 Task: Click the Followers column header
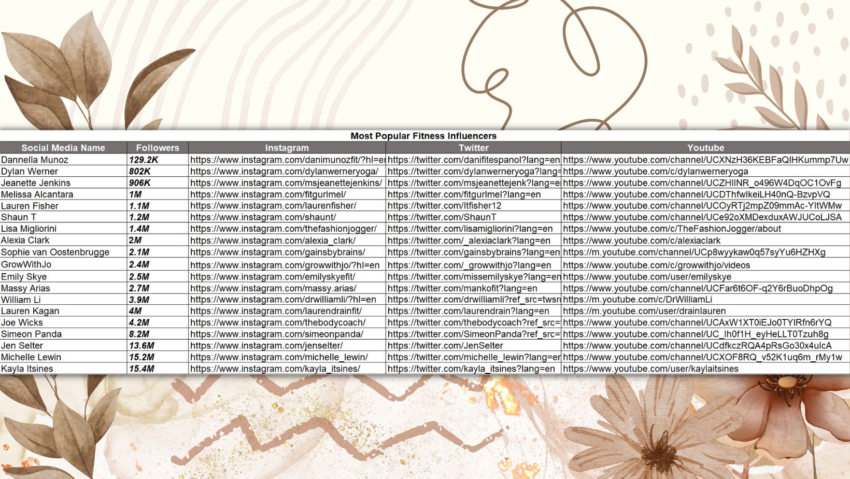pyautogui.click(x=158, y=148)
